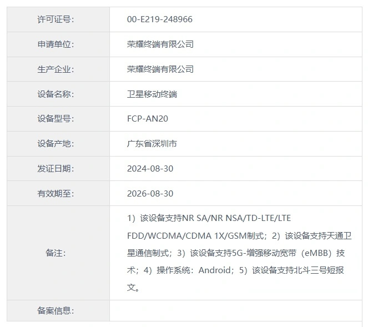Select 荣耀终端有限公司 in the 生产企业 row
This screenshot has height=327, width=368.
click(x=160, y=69)
